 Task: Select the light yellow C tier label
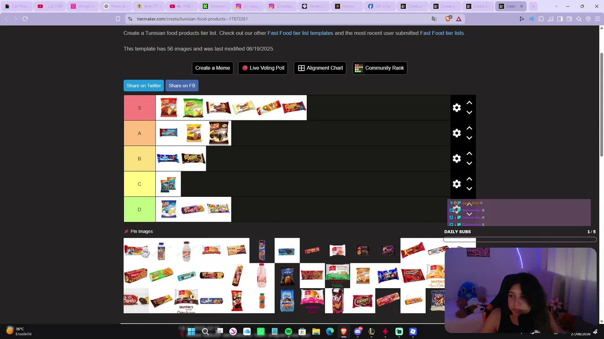[139, 184]
